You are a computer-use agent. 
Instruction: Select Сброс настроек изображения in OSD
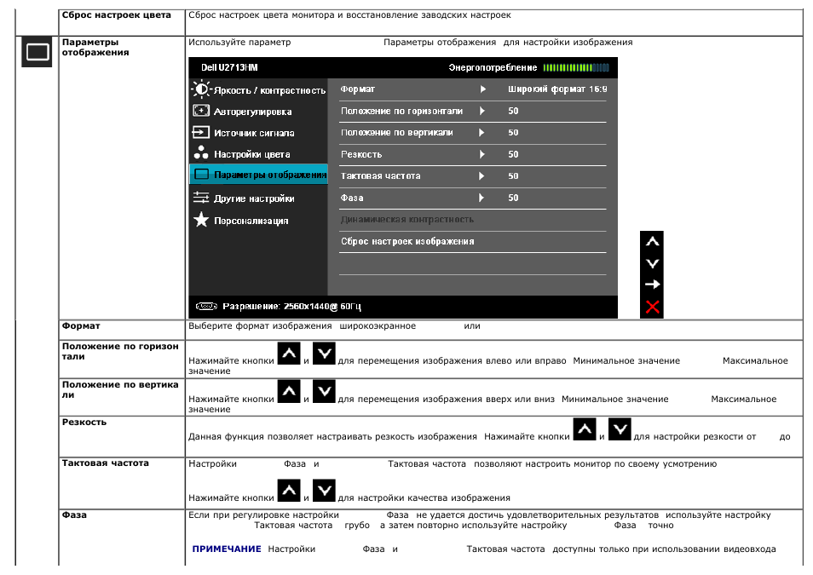click(x=407, y=242)
